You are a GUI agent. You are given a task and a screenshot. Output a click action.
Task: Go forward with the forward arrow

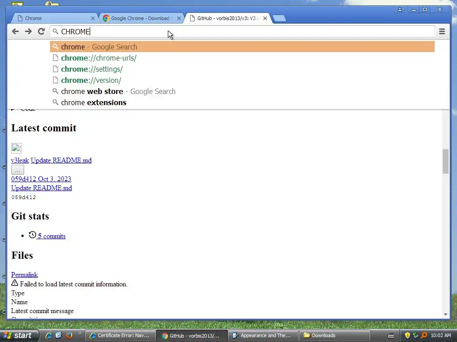tap(28, 32)
